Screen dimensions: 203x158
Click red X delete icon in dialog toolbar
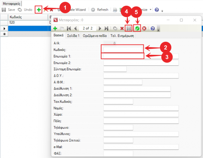click(x=122, y=28)
